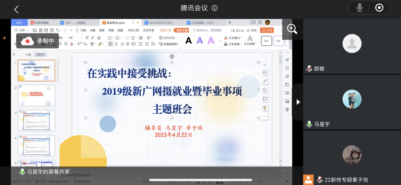Open the rocket icon in right sidebar
The width and height of the screenshot is (401, 185).
click(x=287, y=60)
